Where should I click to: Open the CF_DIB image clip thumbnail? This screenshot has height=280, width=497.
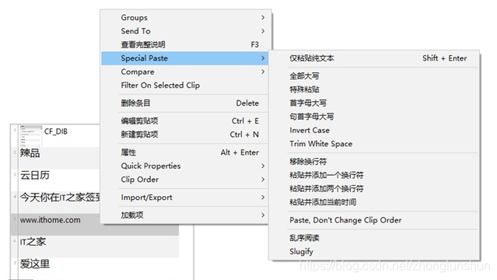pos(31,135)
